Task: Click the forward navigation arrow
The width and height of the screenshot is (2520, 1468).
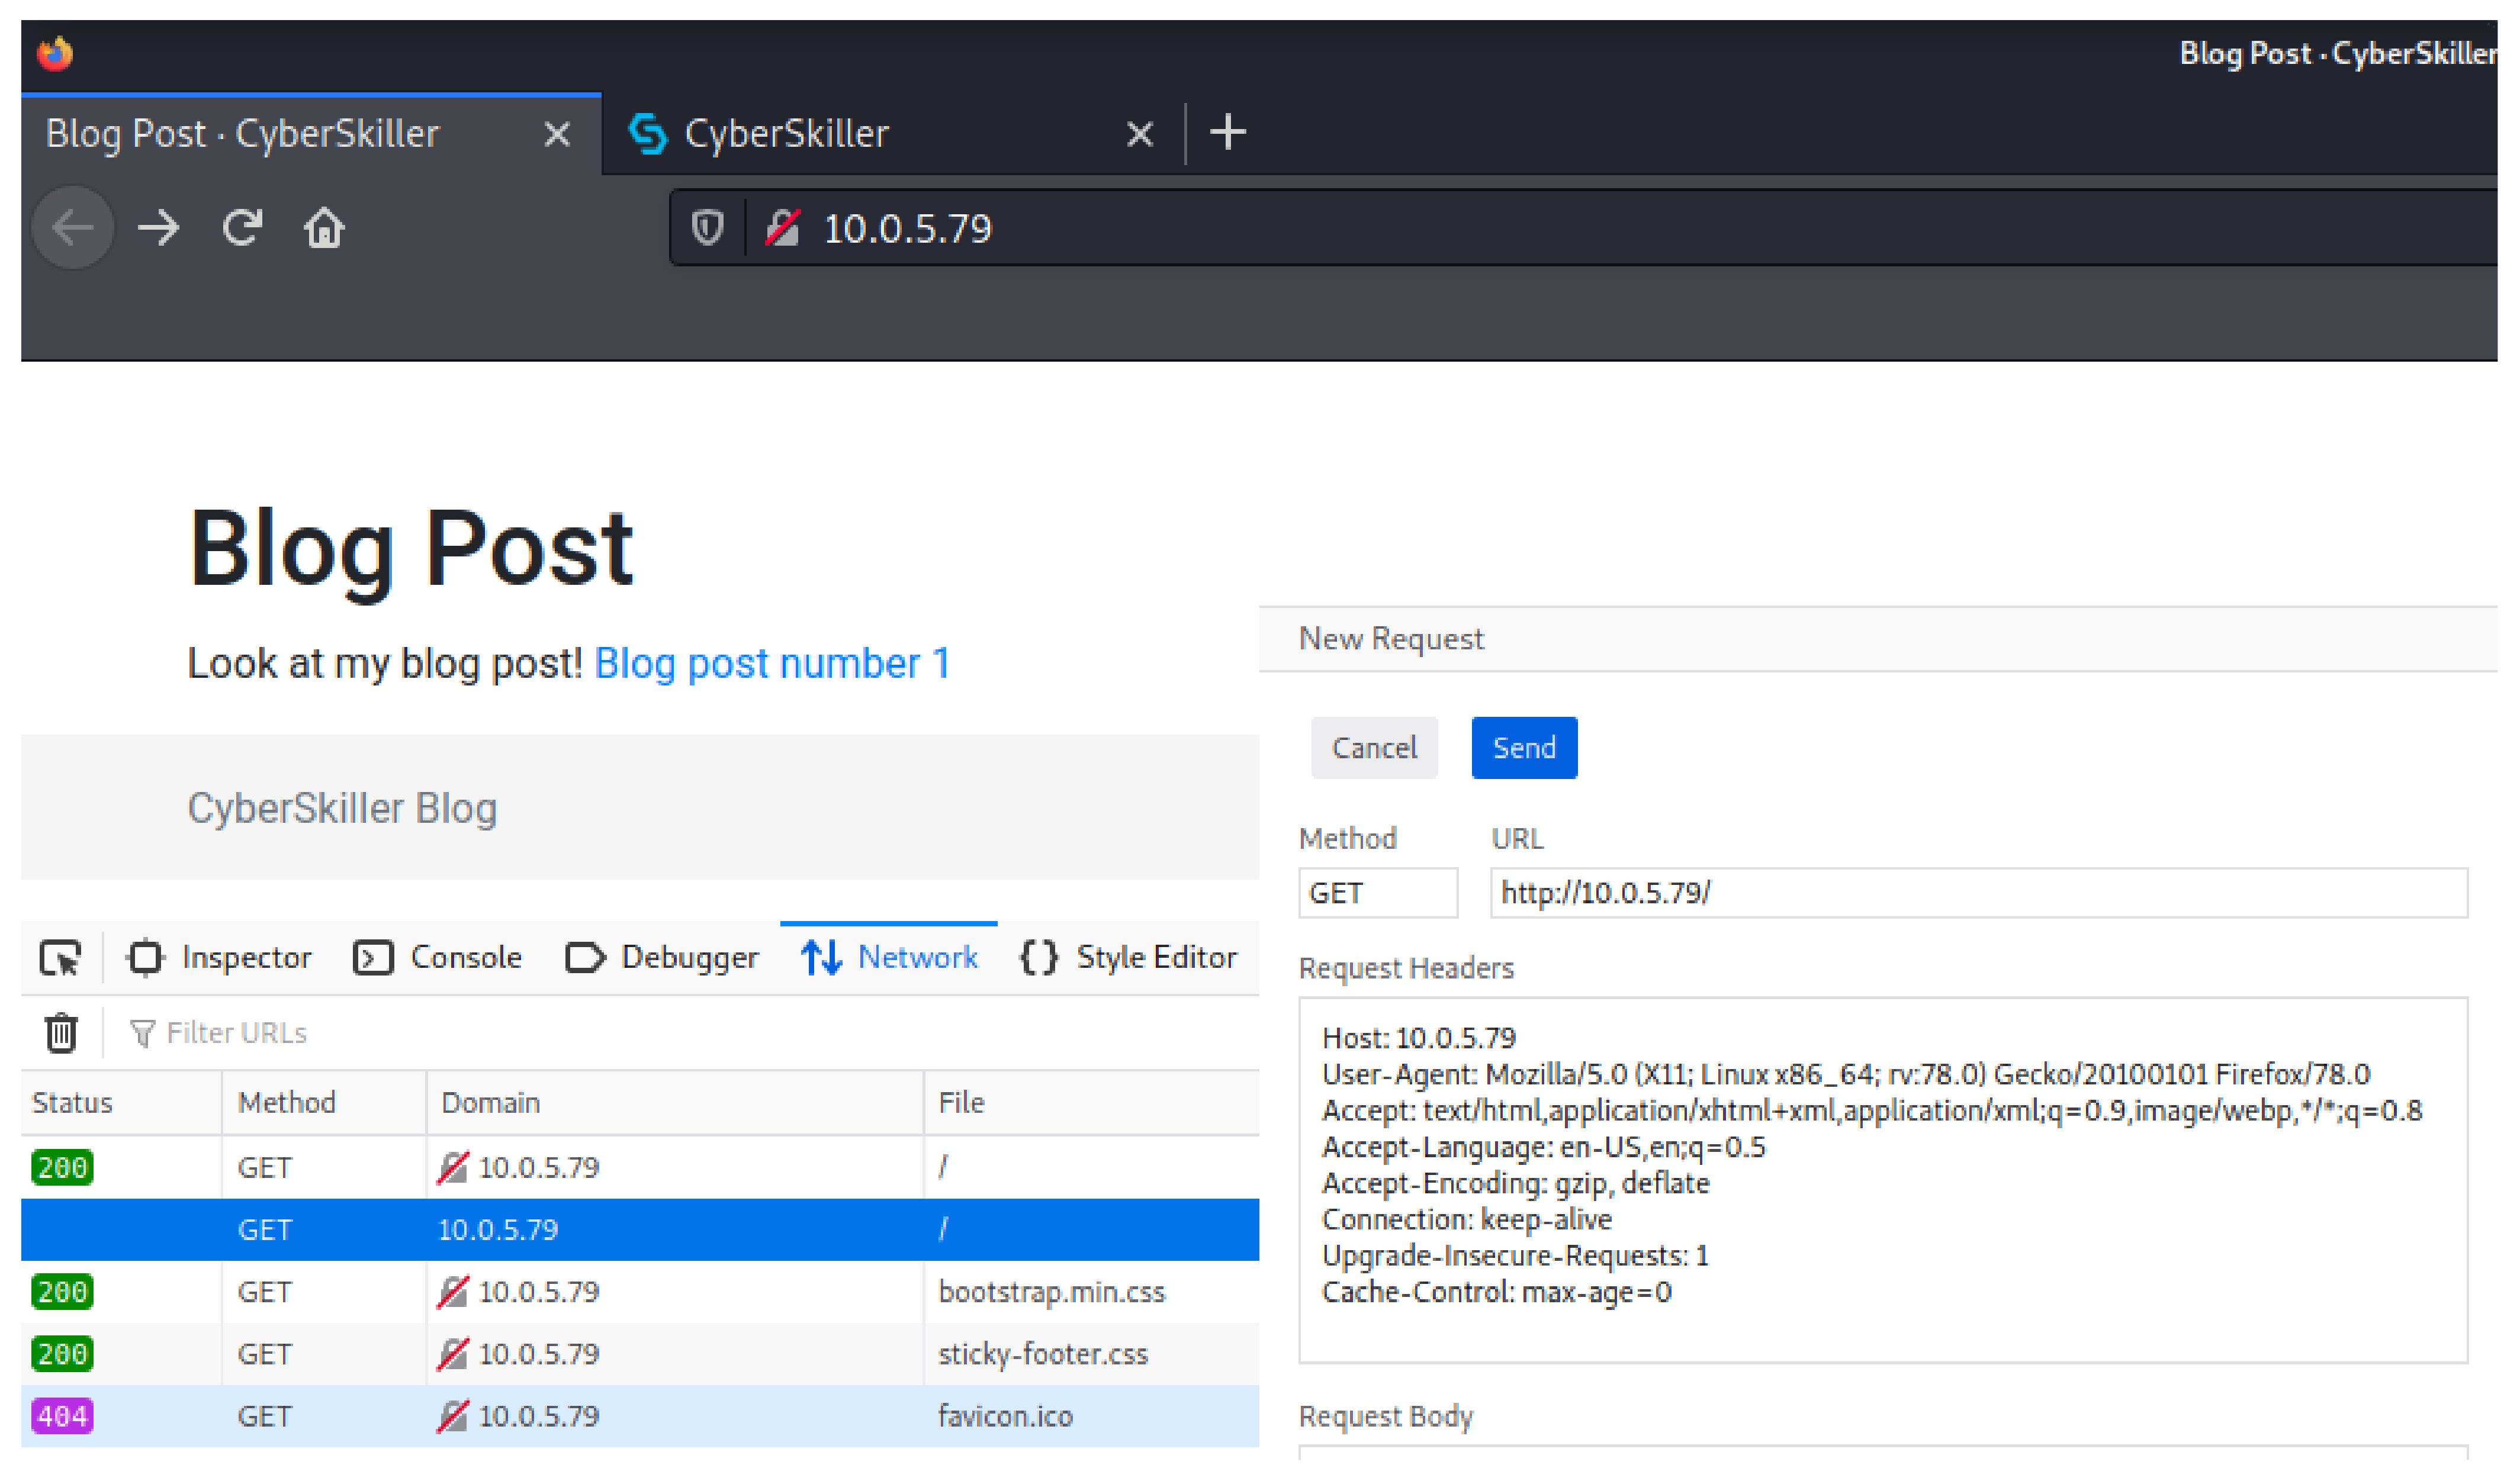Action: [x=158, y=229]
